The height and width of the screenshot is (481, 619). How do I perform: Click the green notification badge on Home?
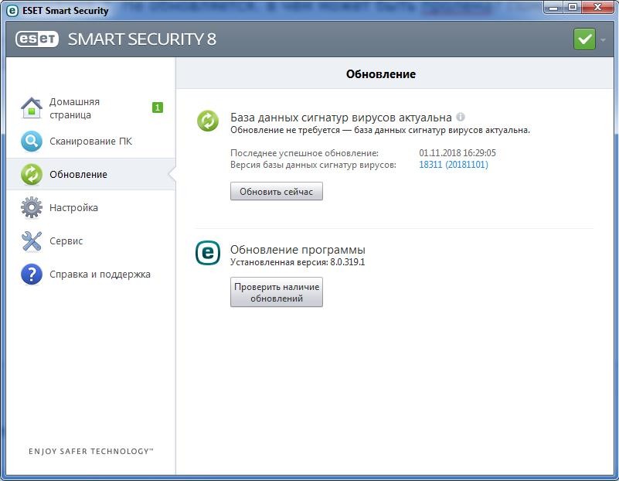[x=158, y=107]
